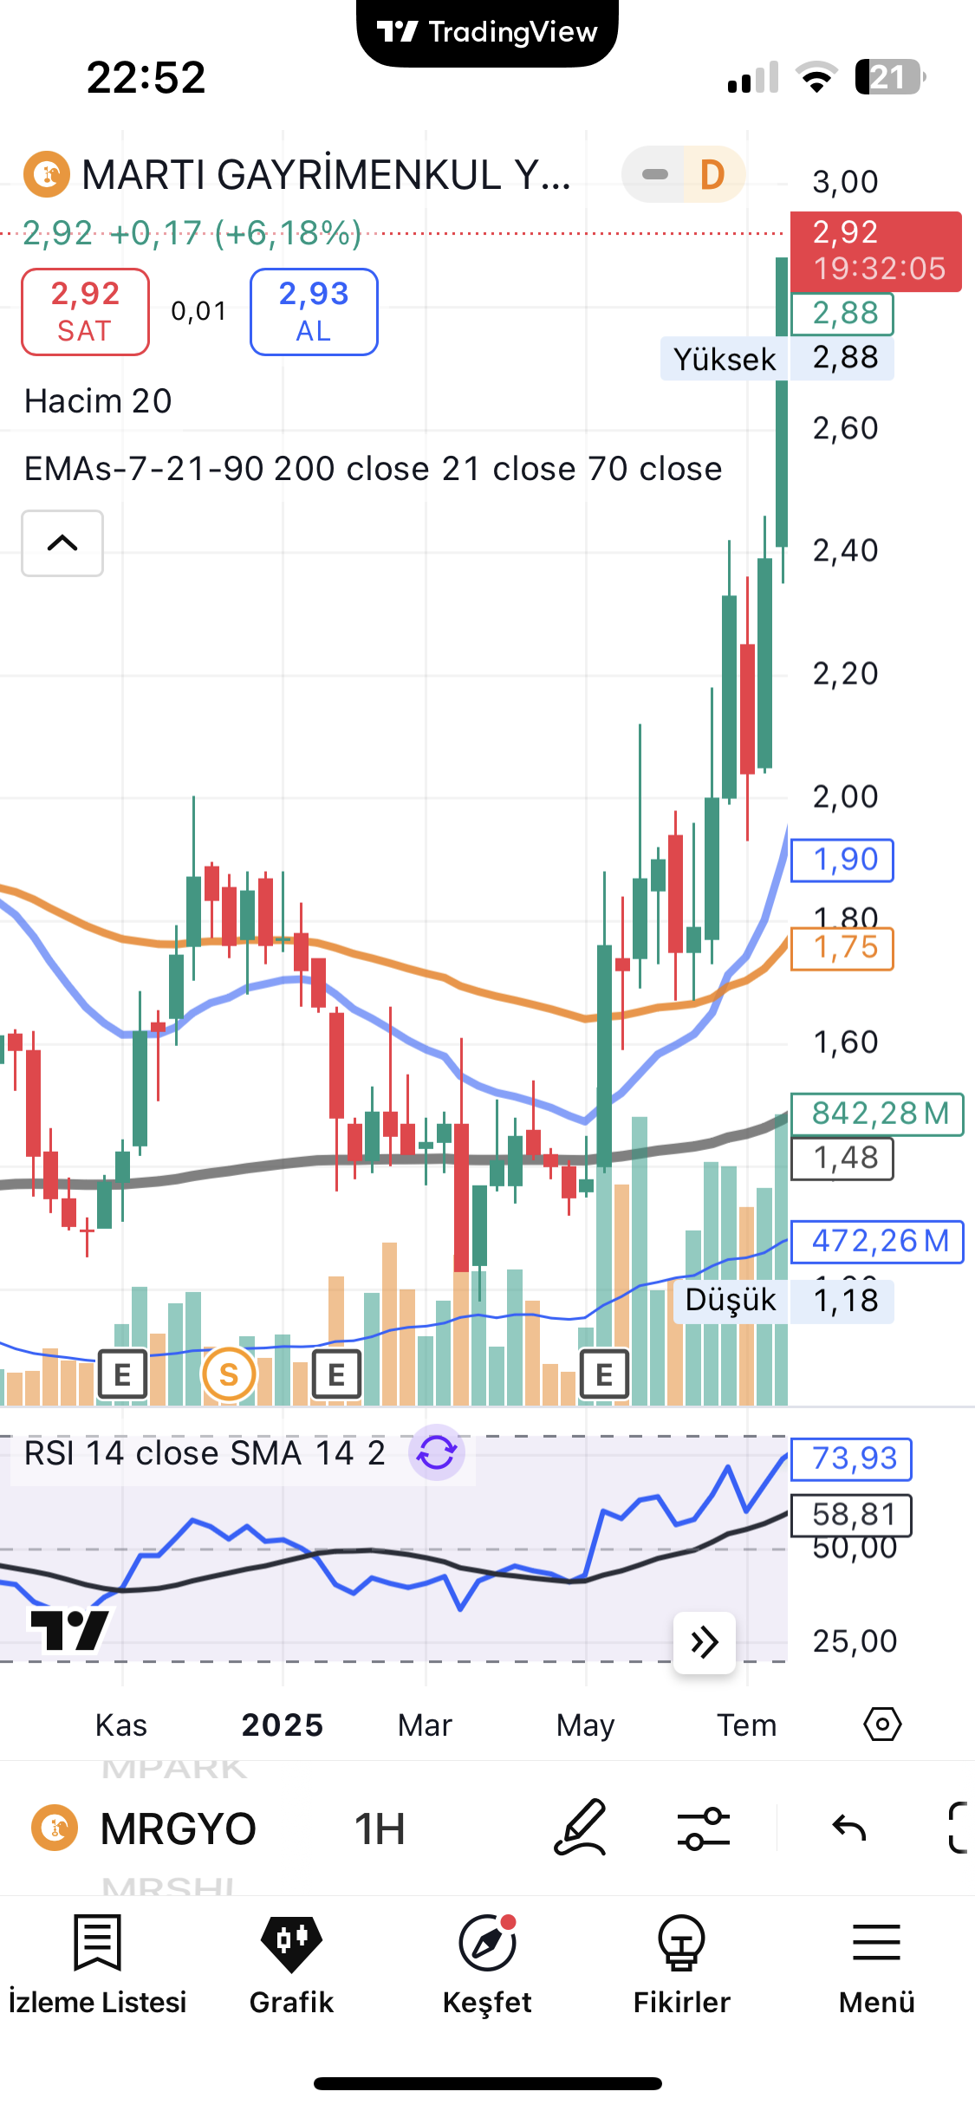Tap the Kas label on time axis
The height and width of the screenshot is (2111, 975).
coord(121,1725)
